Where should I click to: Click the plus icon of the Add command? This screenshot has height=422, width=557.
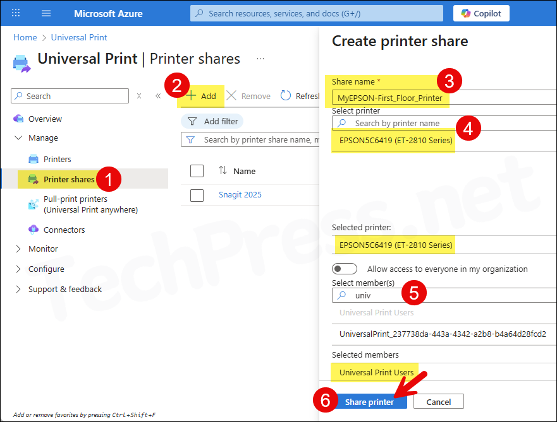[x=191, y=96]
